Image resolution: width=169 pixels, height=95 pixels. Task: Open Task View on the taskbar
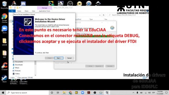[58, 93]
